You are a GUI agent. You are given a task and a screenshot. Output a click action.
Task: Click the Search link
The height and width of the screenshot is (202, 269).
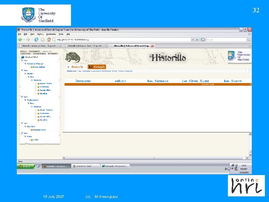77,67
